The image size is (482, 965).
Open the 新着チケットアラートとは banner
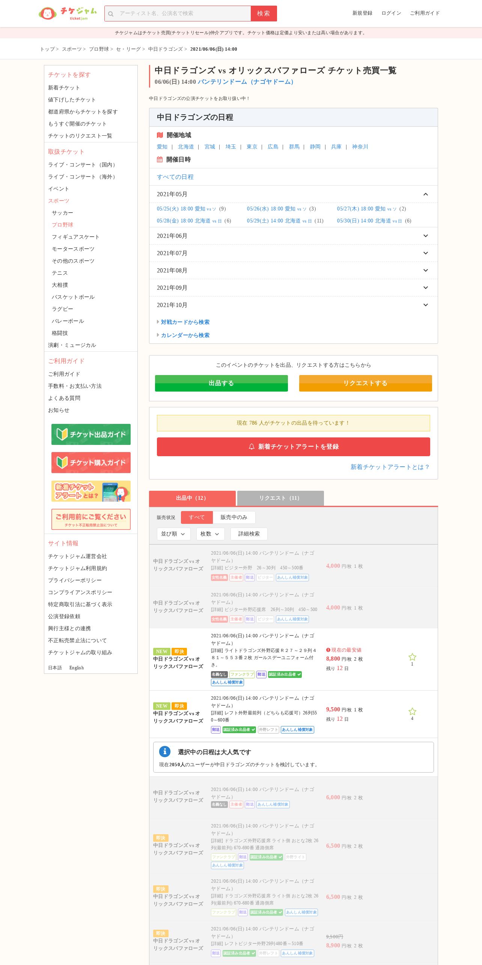(x=91, y=491)
